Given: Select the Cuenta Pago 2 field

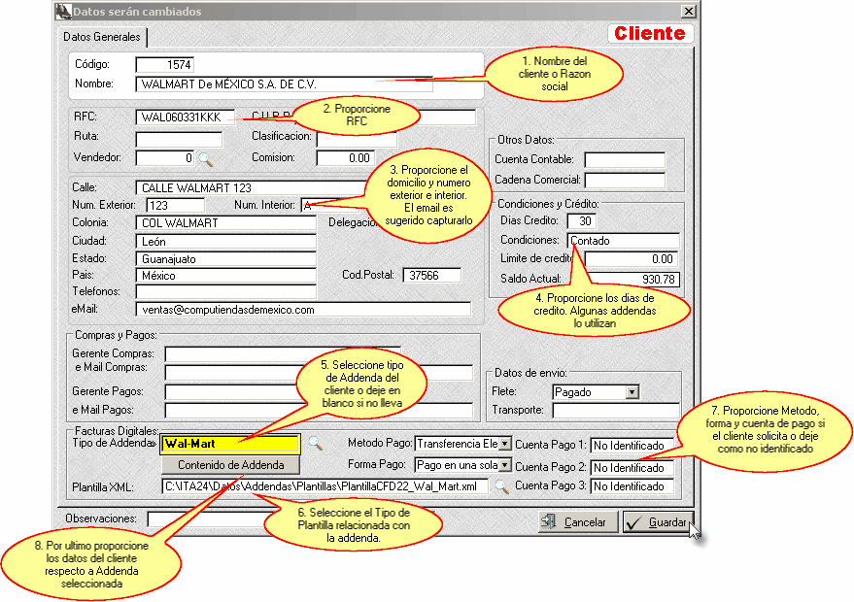Looking at the screenshot, I should click(632, 468).
